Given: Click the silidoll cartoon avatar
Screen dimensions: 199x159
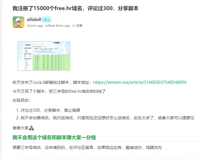Looking at the screenshot, I should coord(18,22).
